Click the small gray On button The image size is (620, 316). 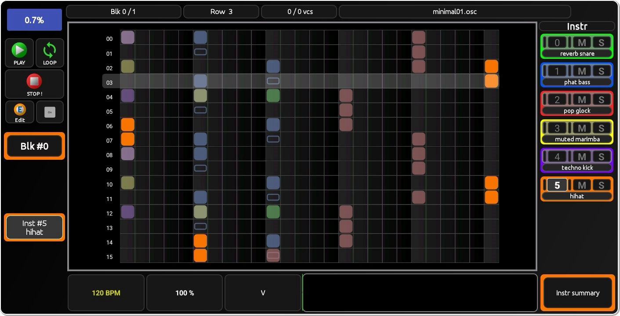[50, 112]
